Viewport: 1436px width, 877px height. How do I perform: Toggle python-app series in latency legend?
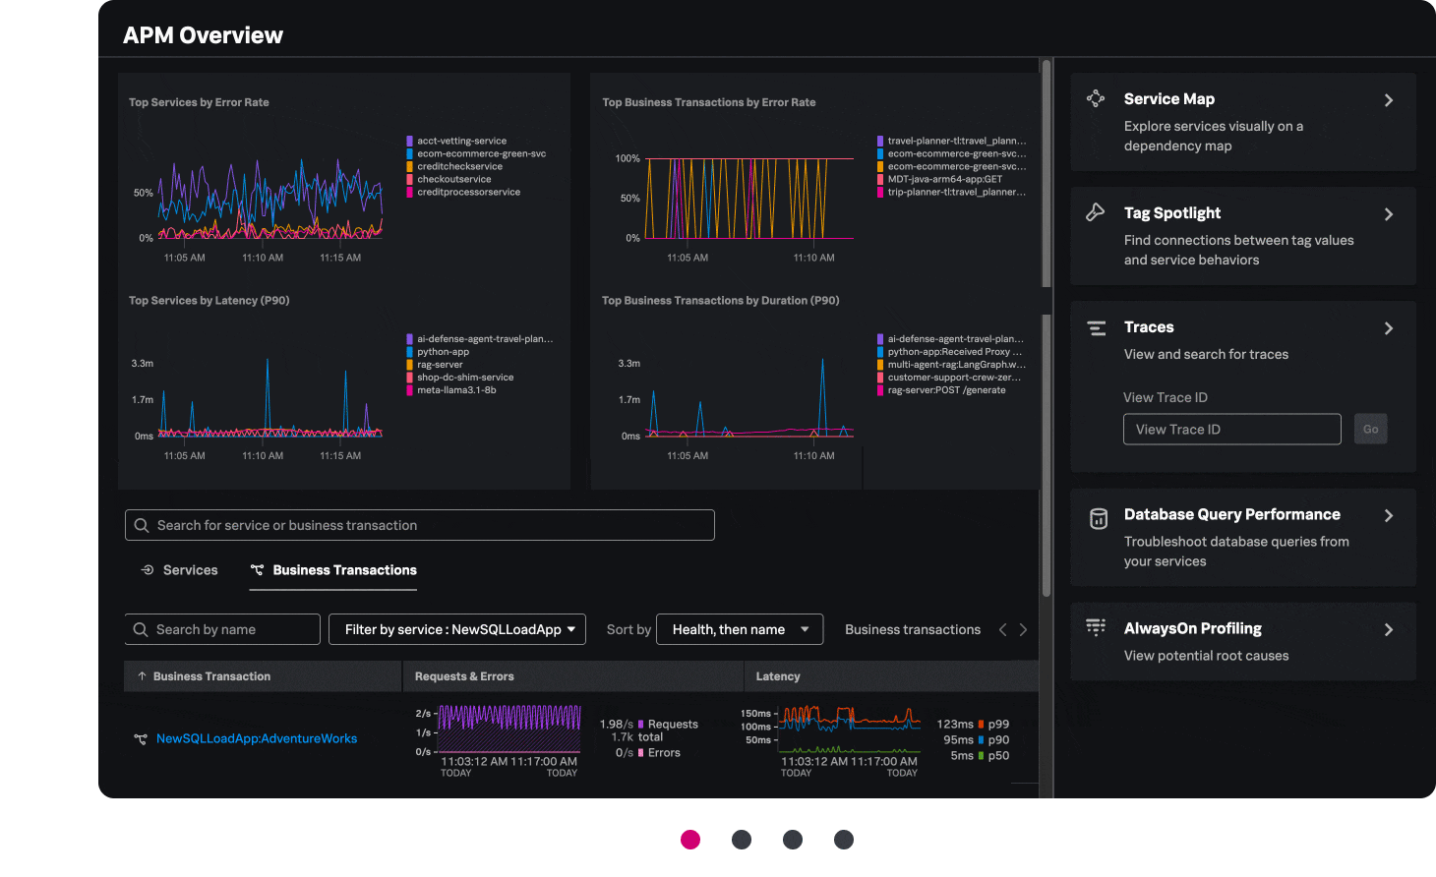[x=441, y=351]
